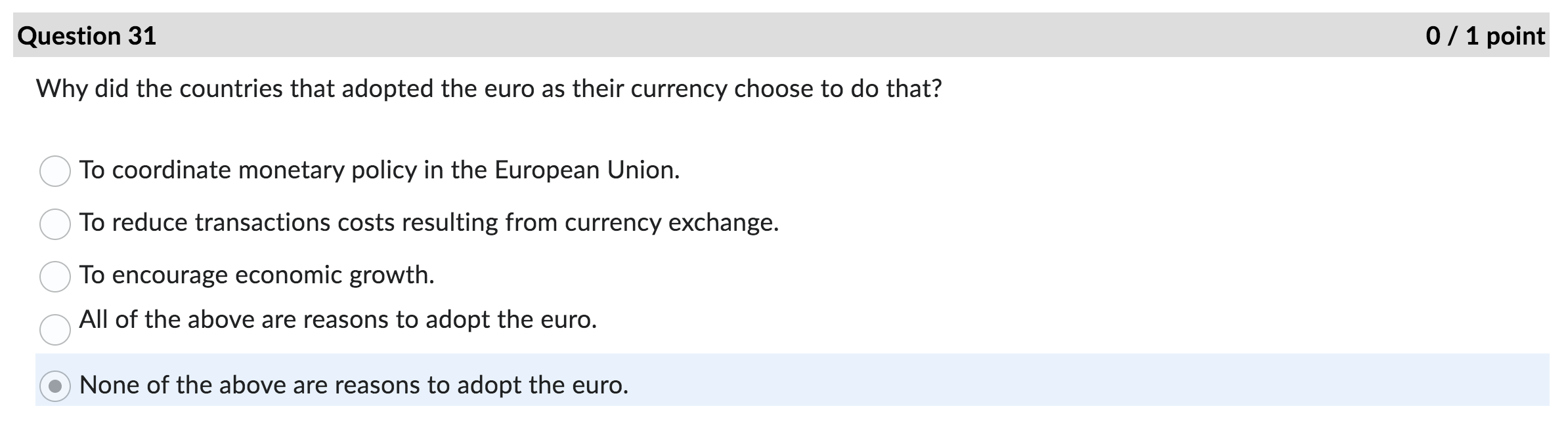Viewport: 1568px width, 421px height.
Task: Click the answer text 'To reduce transactions costs resulting from currency exchange'
Action: pos(429,223)
